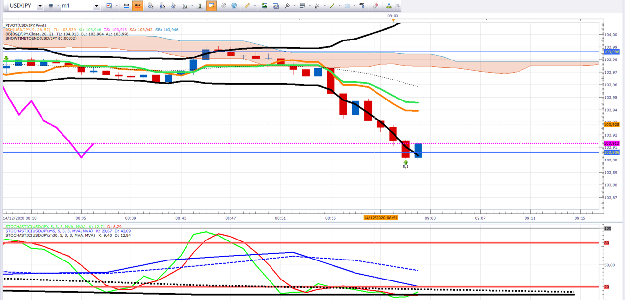Click the PIVOT(USD/JPY,Pivot) indicator label
This screenshot has width=625, height=300.
click(x=25, y=25)
